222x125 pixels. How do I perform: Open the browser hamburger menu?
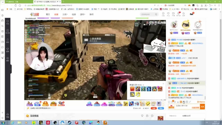(219, 5)
